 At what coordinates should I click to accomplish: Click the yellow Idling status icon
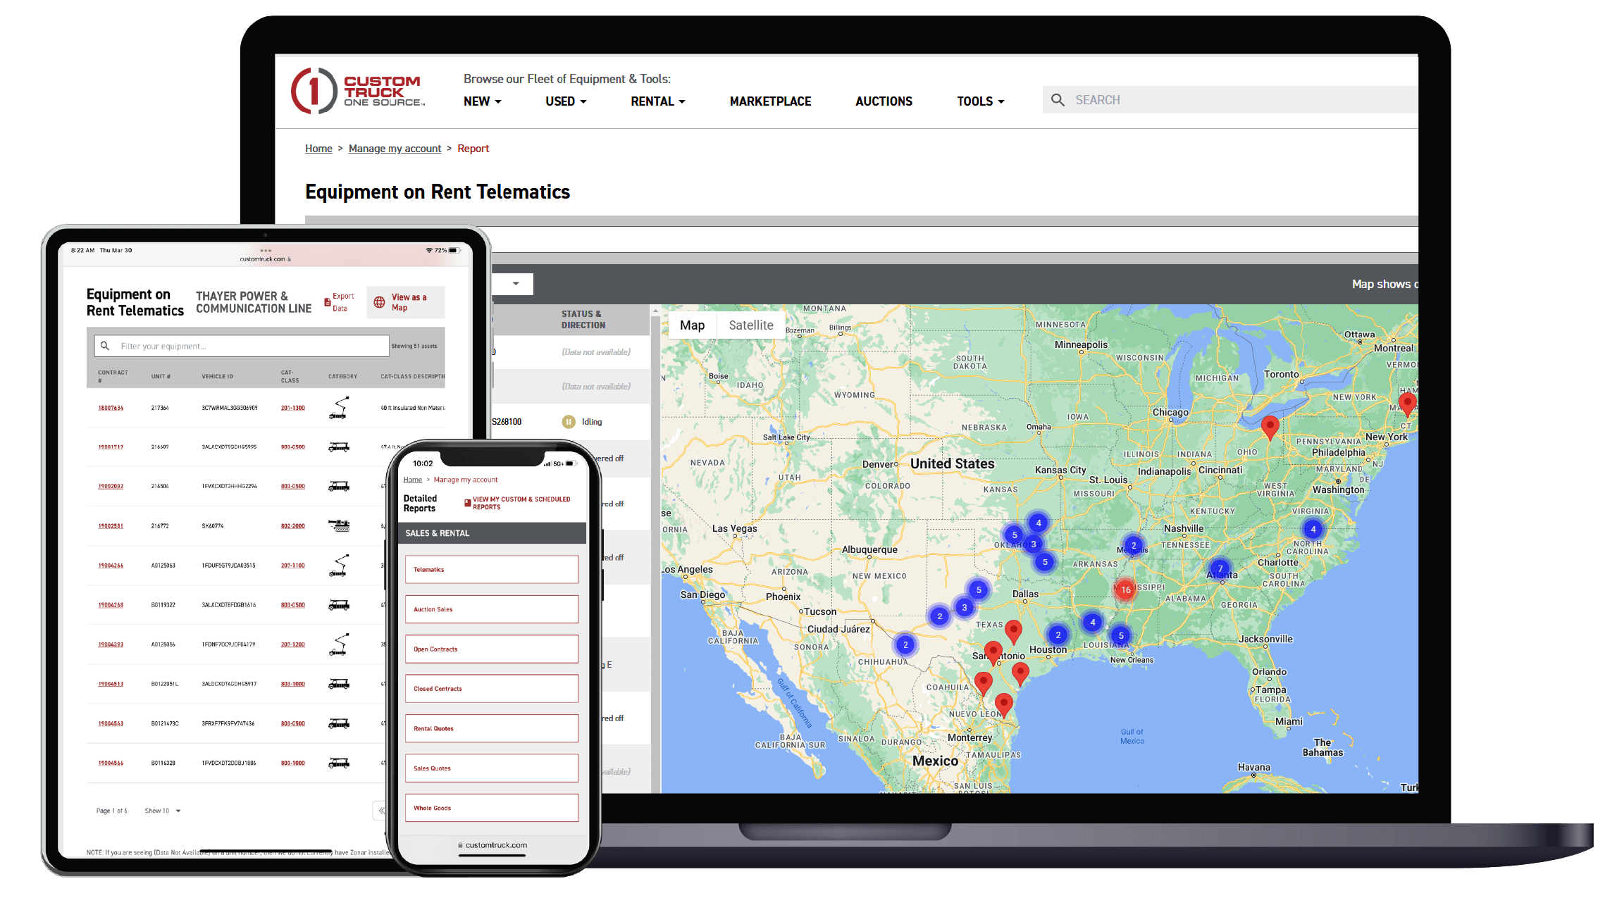click(569, 422)
